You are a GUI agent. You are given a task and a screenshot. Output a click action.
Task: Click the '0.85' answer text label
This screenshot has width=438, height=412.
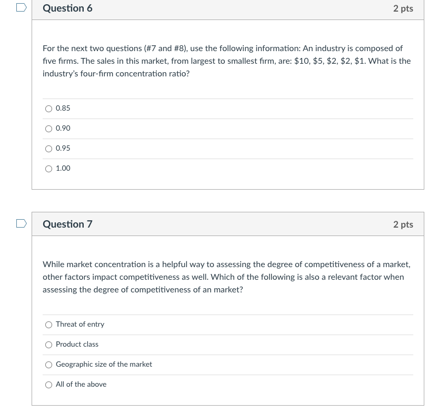click(63, 108)
